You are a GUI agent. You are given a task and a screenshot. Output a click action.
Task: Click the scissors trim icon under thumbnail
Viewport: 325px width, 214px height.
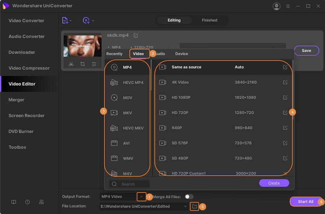tap(71, 64)
